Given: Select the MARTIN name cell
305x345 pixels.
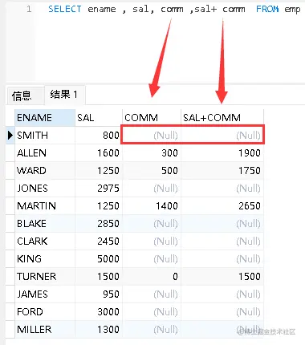Looking at the screenshot, I should [x=45, y=206].
